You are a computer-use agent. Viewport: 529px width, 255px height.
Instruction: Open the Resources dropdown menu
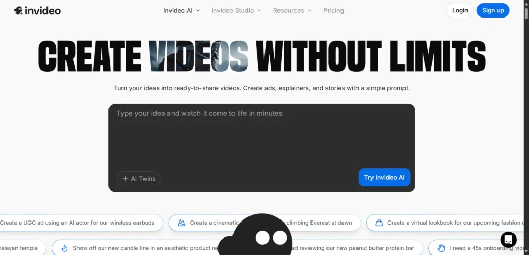(x=292, y=10)
